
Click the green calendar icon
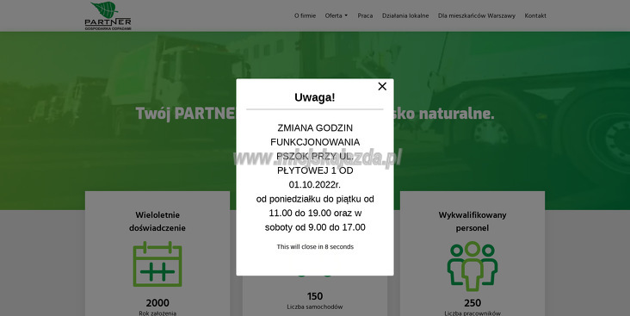tap(157, 264)
